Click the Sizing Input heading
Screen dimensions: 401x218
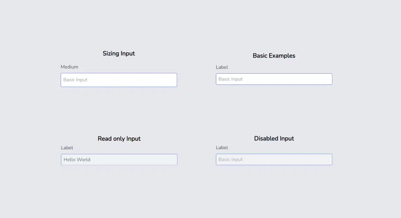click(119, 54)
